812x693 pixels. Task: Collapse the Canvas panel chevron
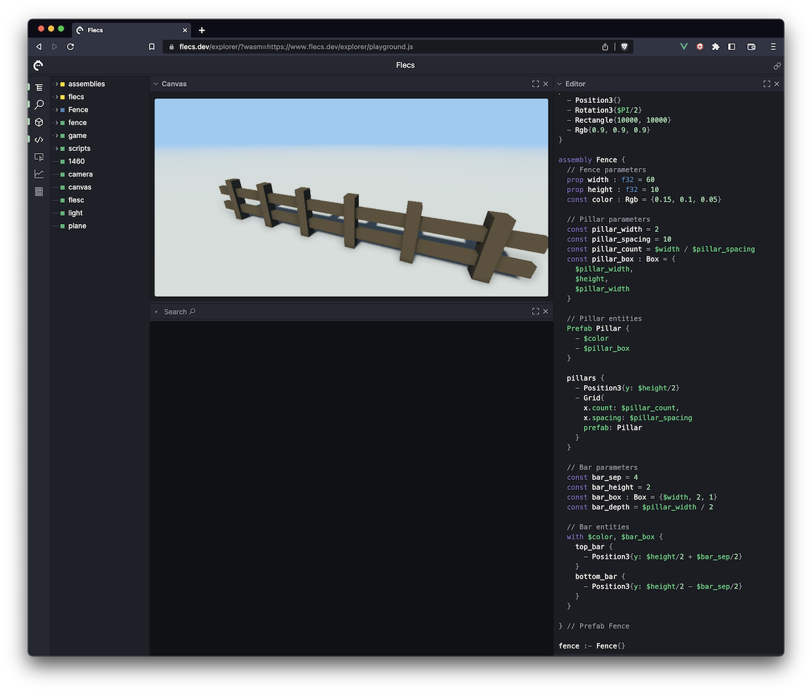156,84
